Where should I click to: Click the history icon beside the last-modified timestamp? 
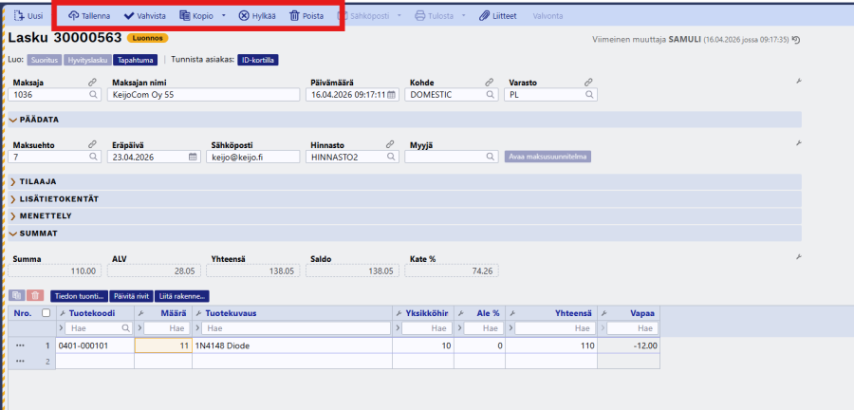(795, 40)
